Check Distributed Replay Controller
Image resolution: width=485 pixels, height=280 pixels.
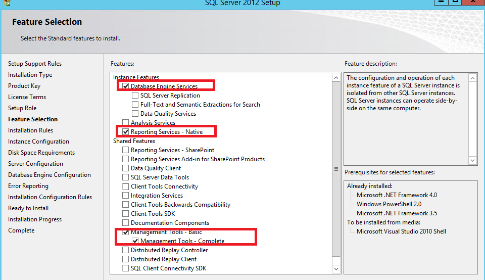coord(126,250)
